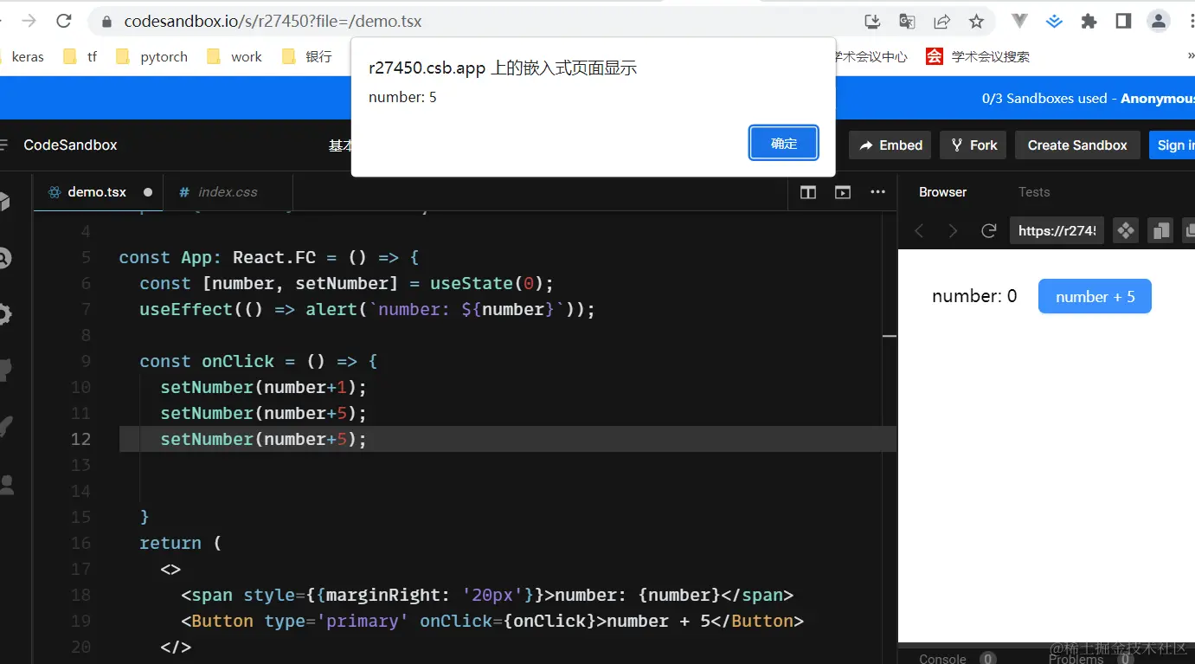Open the blue layered-chevron extension

click(1054, 21)
